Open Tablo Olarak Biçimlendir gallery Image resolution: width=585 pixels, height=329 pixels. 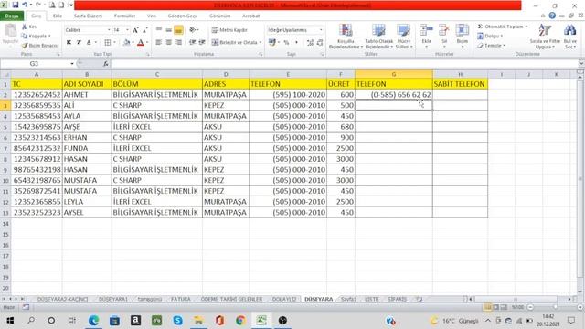[x=378, y=37]
